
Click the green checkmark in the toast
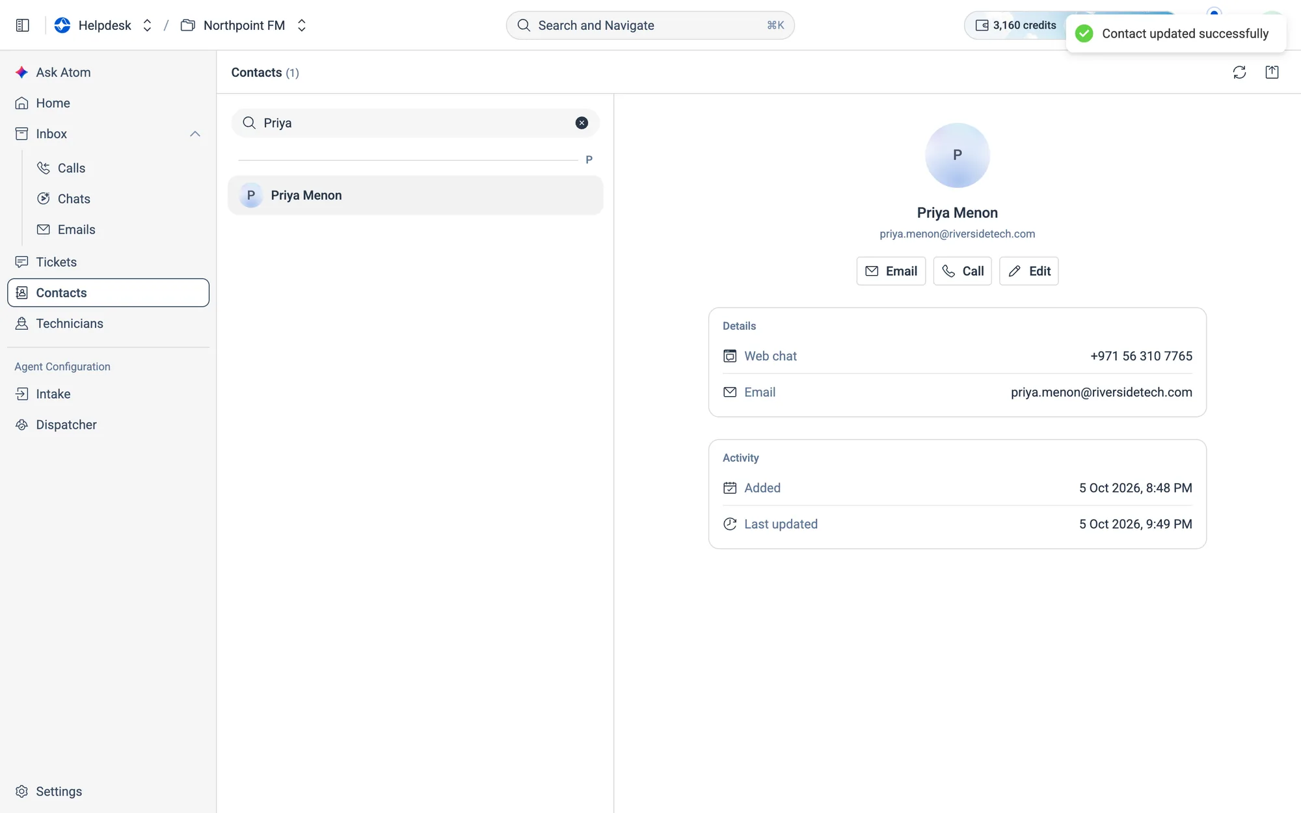tap(1084, 34)
